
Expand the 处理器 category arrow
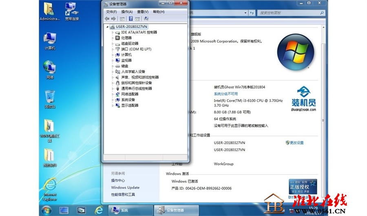coord(113,38)
